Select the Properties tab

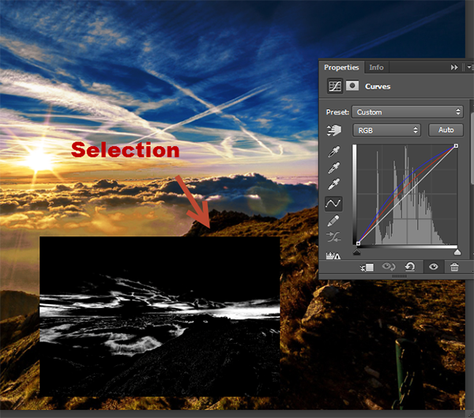click(341, 68)
